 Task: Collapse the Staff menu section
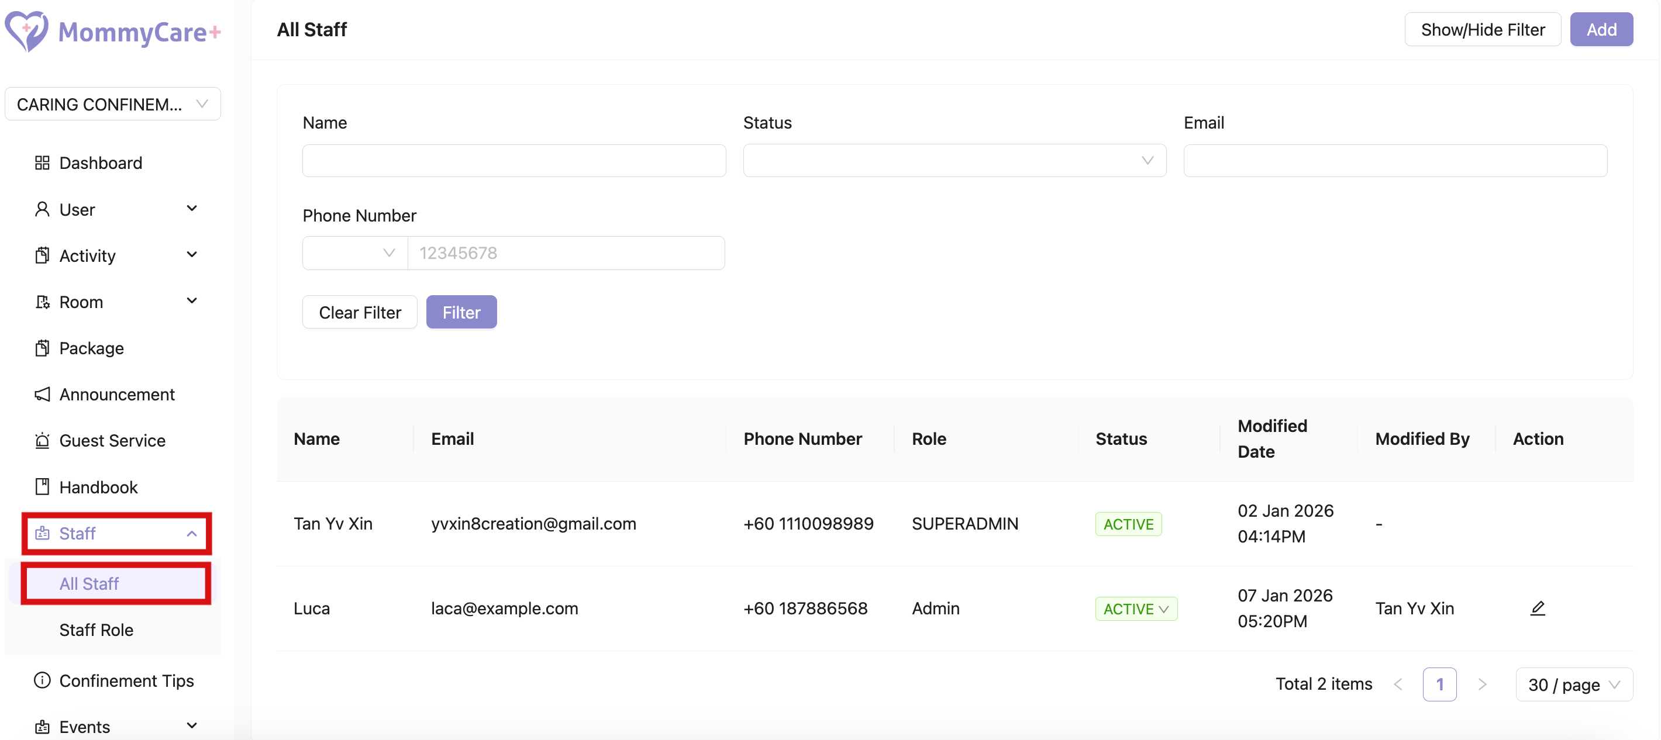pyautogui.click(x=191, y=534)
